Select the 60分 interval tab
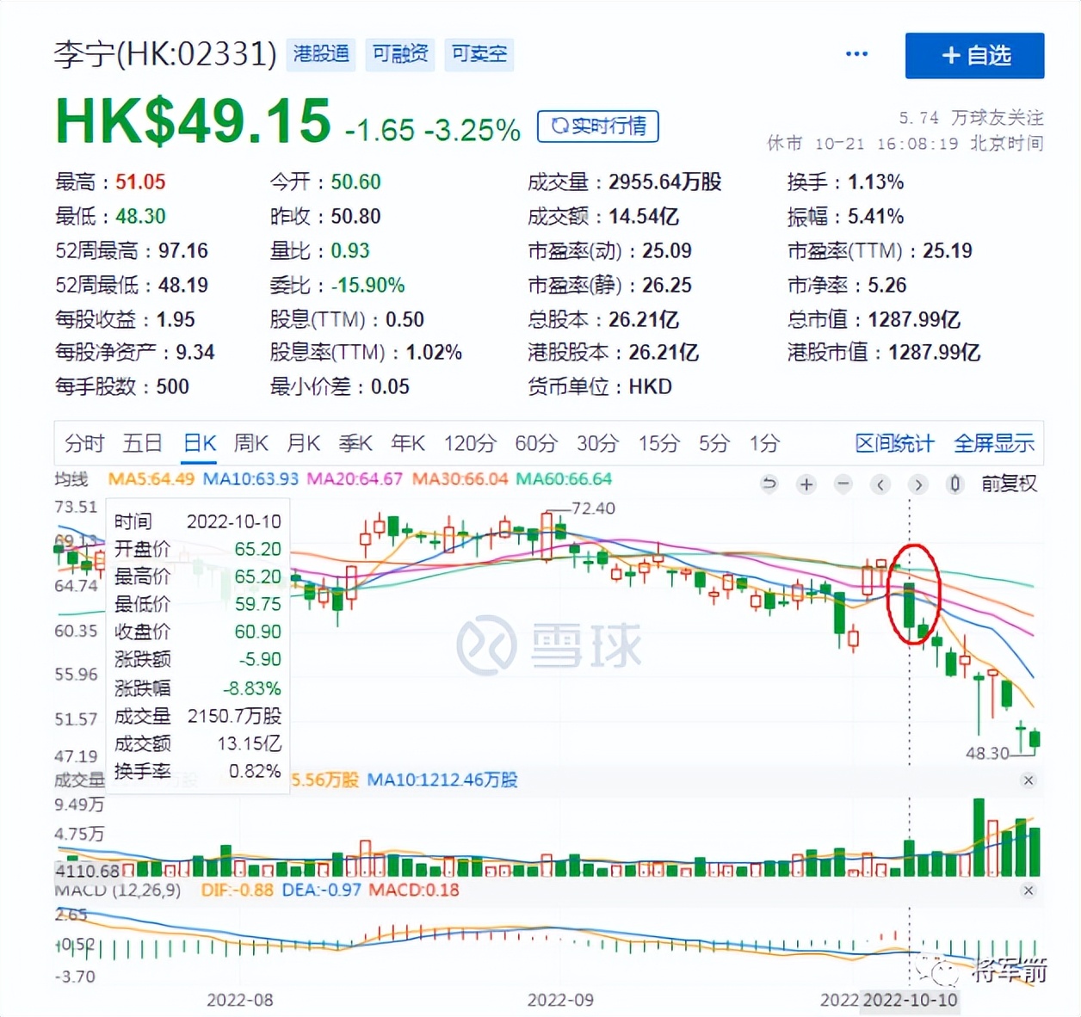 (x=535, y=443)
